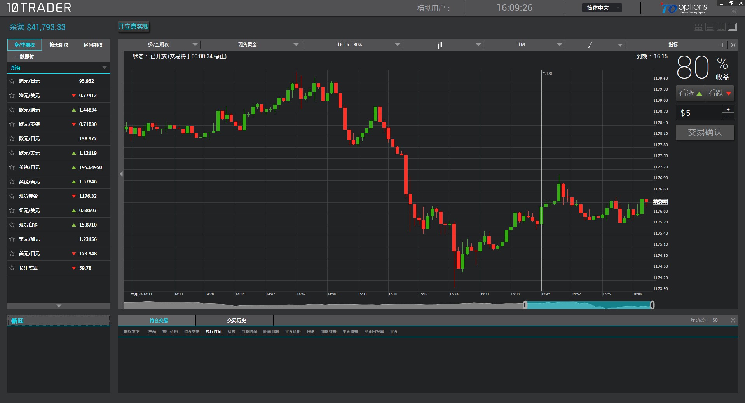Image resolution: width=745 pixels, height=403 pixels.
Task: Select the single chart layout icon
Action: coord(733,27)
